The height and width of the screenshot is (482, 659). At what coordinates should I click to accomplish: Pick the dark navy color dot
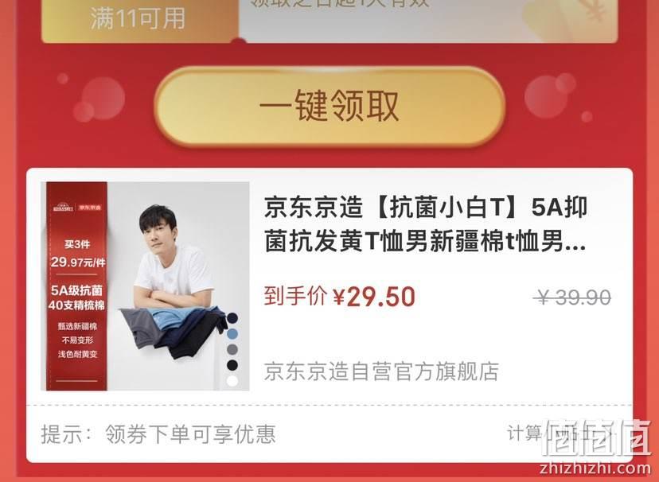(x=232, y=318)
